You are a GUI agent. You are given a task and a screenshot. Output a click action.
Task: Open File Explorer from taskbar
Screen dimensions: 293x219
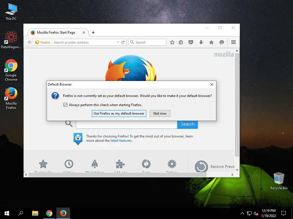tap(35, 213)
